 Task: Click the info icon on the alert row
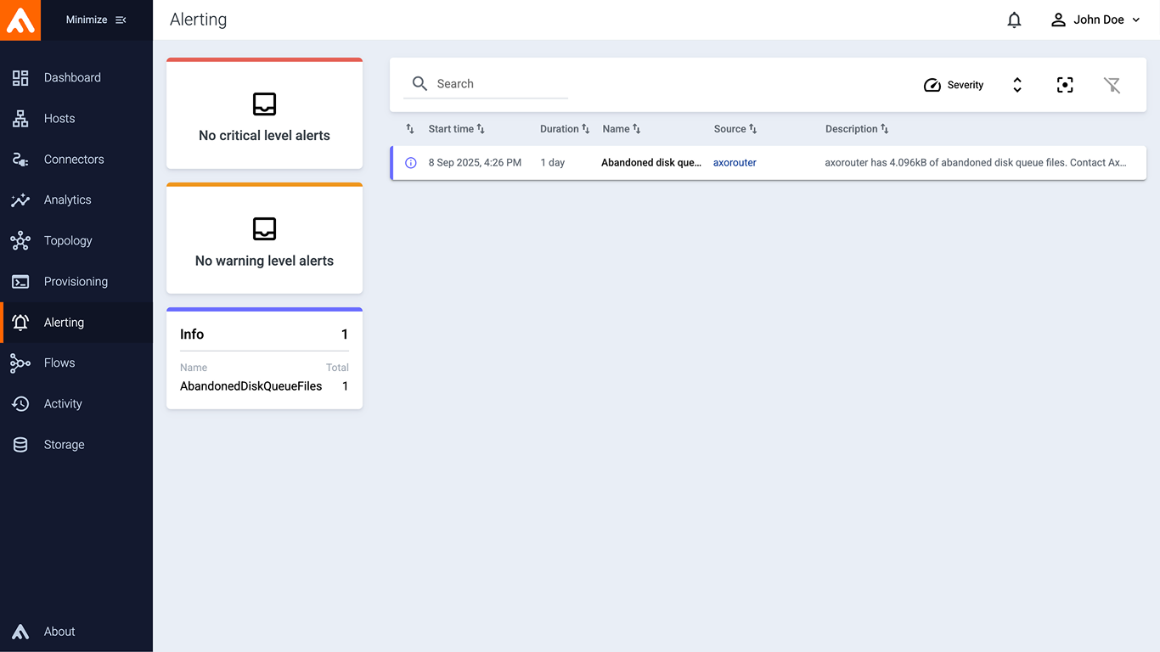[411, 163]
